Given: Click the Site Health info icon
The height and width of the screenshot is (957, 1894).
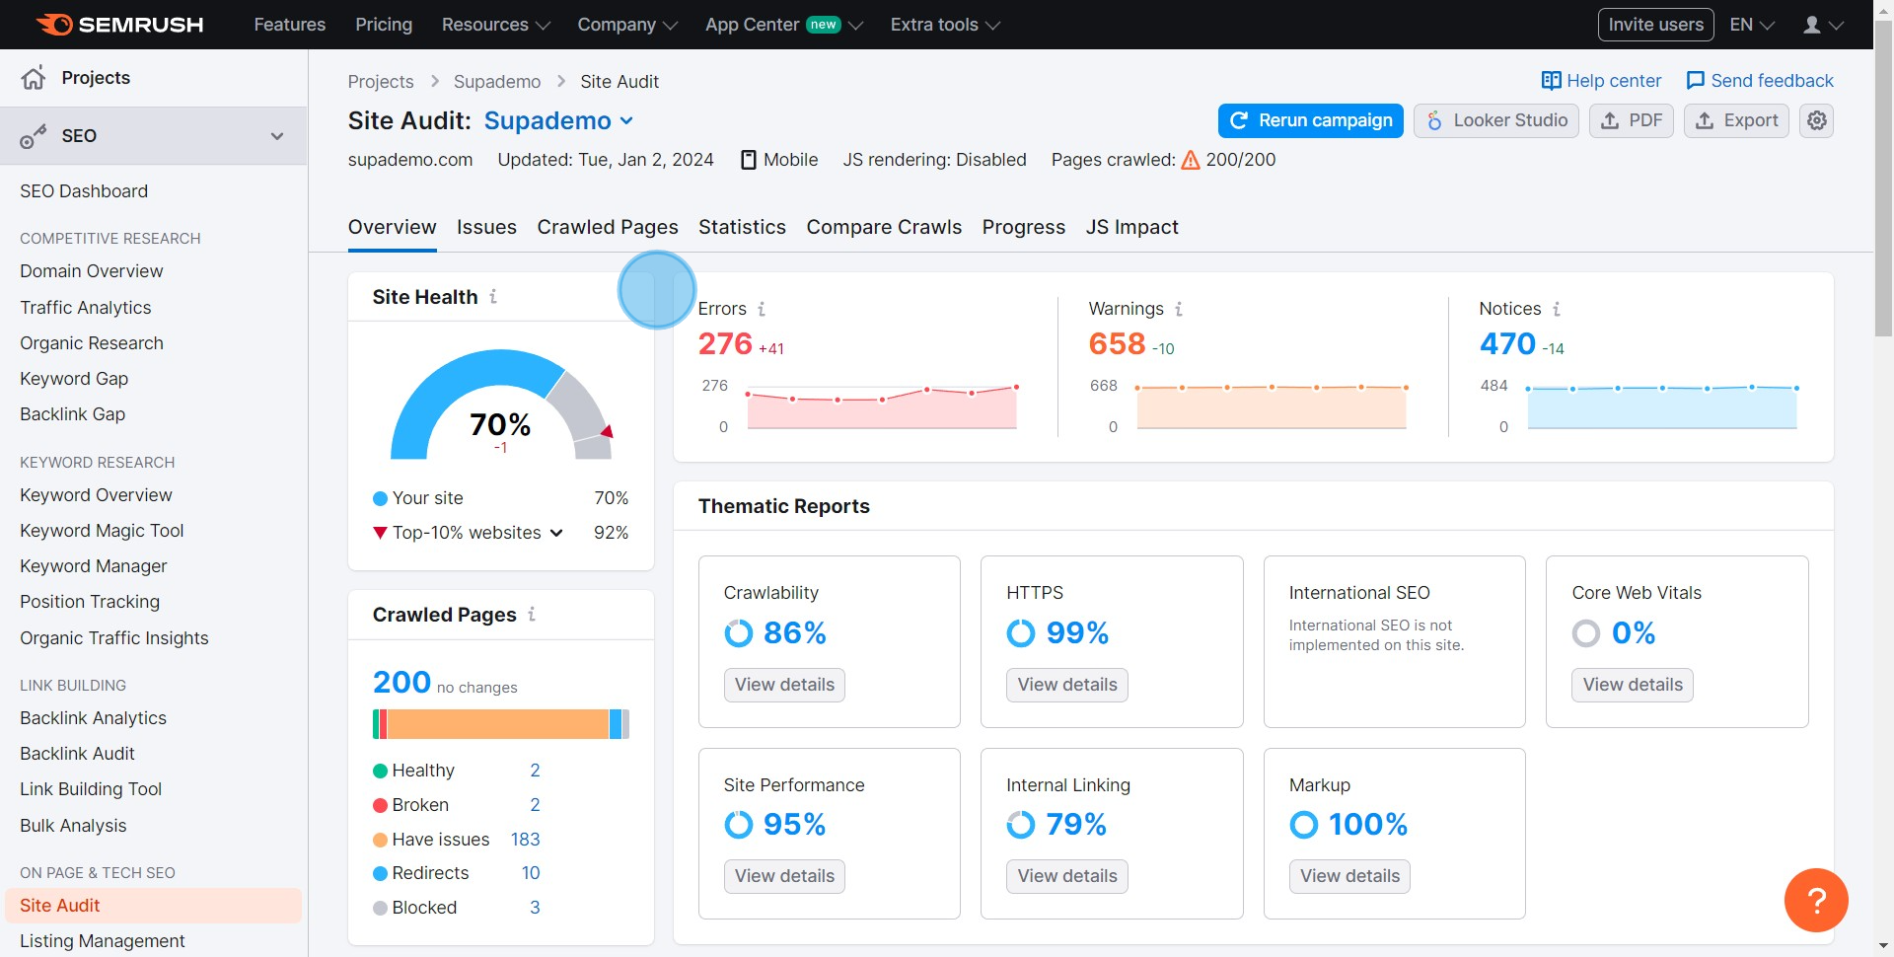Looking at the screenshot, I should point(493,296).
